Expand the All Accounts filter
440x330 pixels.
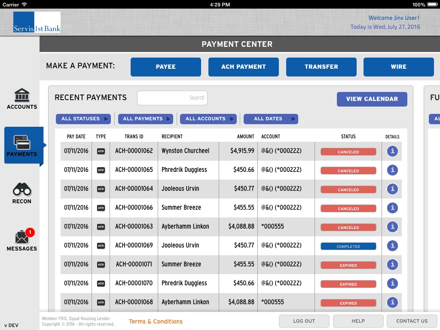[x=208, y=119]
